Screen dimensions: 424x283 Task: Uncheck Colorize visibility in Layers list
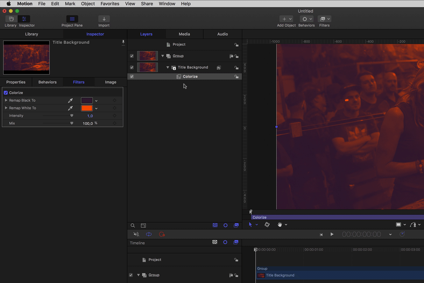132,77
